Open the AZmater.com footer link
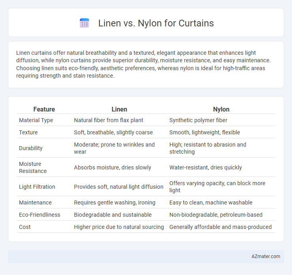The image size is (292, 275). (266, 256)
